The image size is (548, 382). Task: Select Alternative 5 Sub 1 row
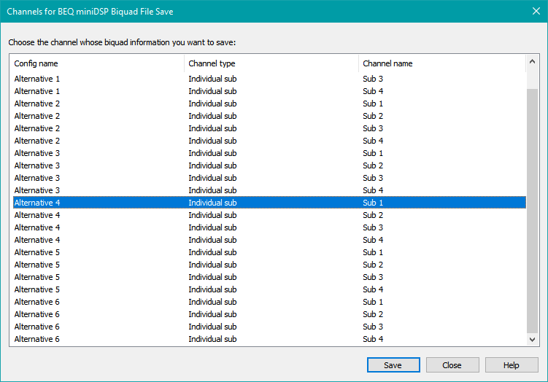click(269, 252)
